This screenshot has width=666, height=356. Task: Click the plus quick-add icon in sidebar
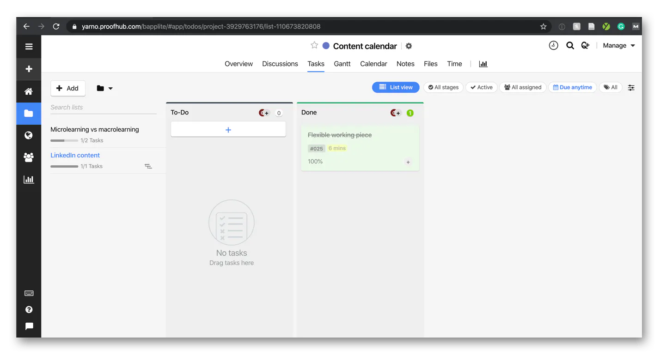[29, 69]
